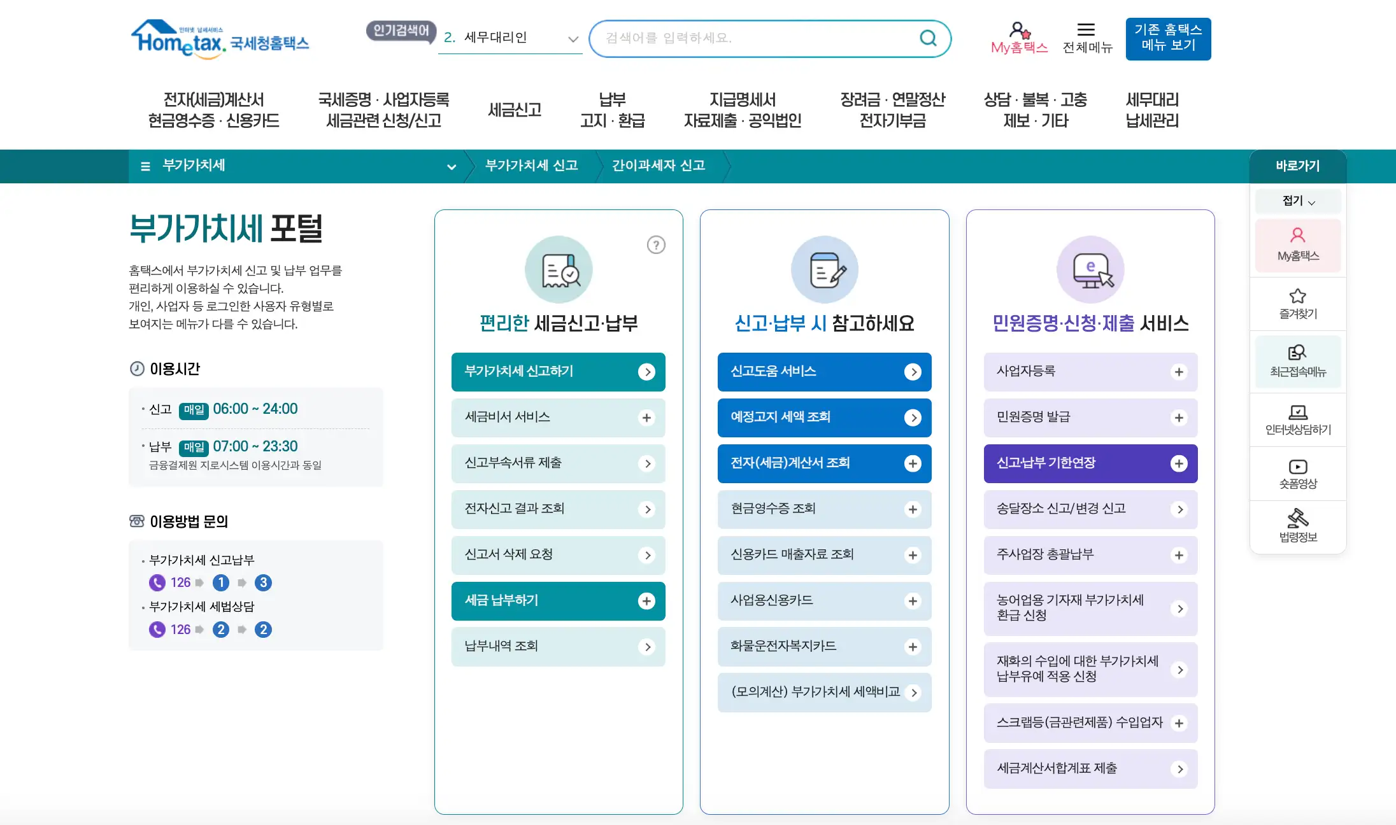Expand 사업용신용카드 plus
1396x825 pixels.
pyautogui.click(x=913, y=601)
